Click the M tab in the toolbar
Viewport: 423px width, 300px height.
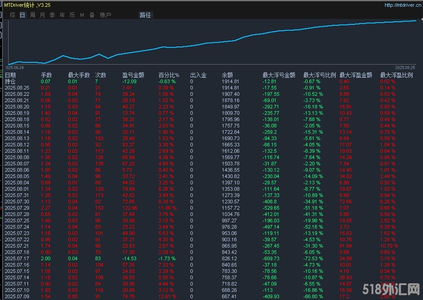82,15
